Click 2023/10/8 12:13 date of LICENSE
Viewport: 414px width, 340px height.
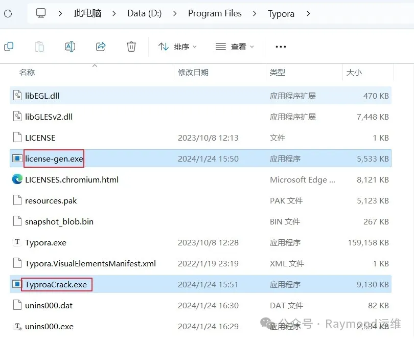point(208,138)
